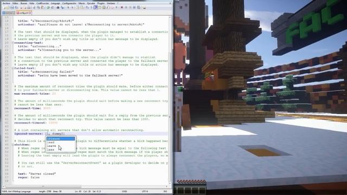Click INS indicator in status bar
Screen dimensions: 347x195
point(165,191)
